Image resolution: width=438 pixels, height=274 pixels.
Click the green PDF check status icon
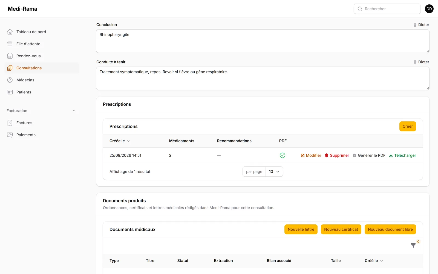click(283, 155)
